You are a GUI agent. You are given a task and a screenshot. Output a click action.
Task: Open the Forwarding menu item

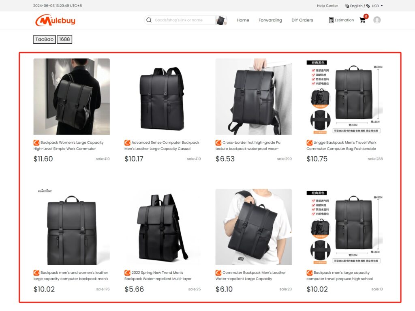point(270,20)
